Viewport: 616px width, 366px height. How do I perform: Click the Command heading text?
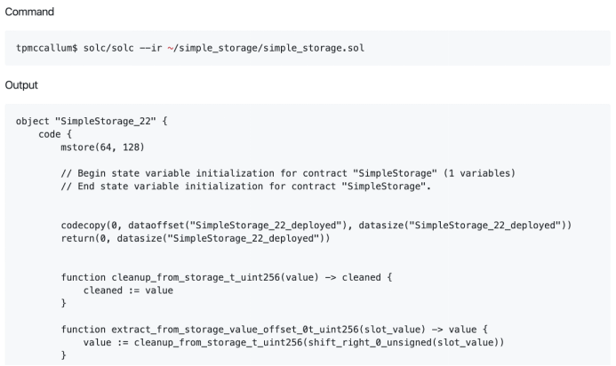click(29, 12)
